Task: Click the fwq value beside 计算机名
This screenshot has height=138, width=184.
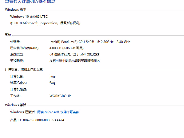Action: click(52, 76)
